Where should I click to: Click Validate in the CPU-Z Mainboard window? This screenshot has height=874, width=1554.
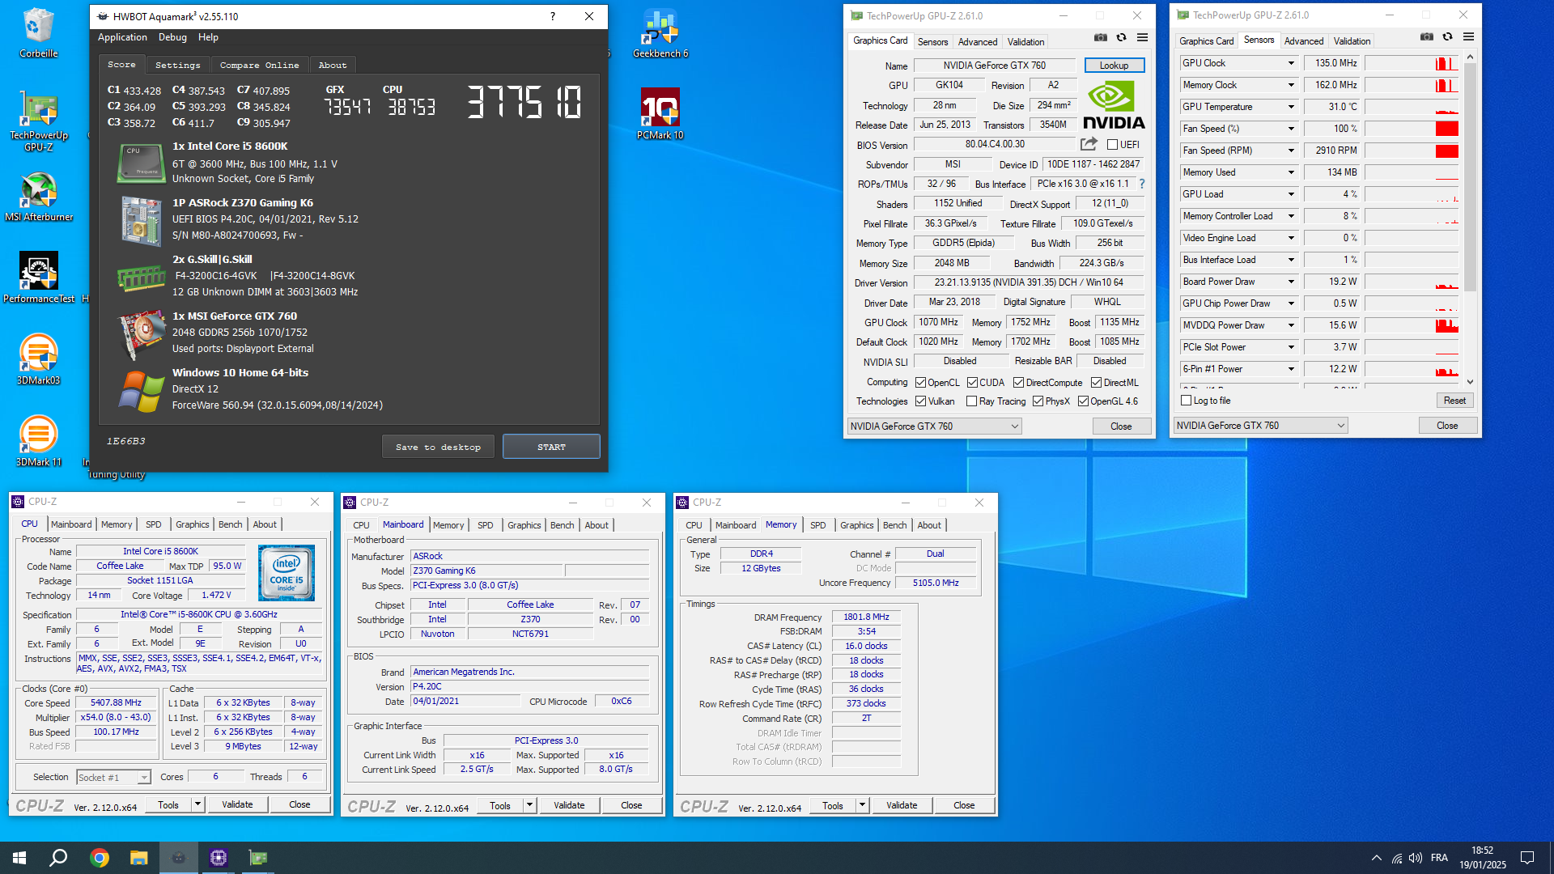[x=569, y=805]
